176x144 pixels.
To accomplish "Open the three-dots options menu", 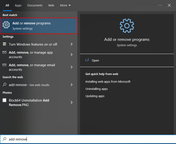I will tap(160, 5).
